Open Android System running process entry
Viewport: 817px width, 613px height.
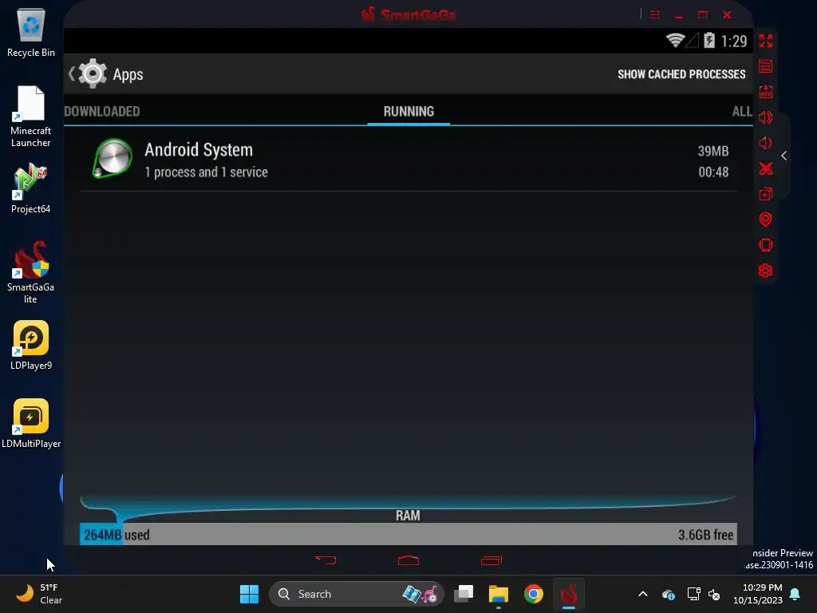click(408, 160)
